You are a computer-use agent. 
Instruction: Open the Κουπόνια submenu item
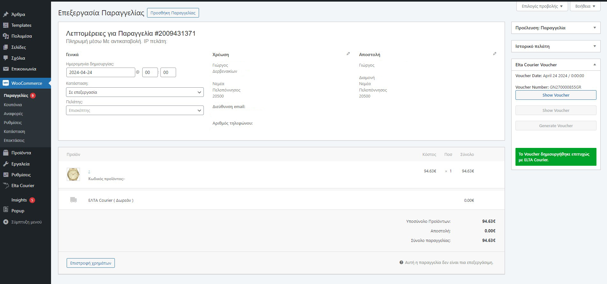13,105
